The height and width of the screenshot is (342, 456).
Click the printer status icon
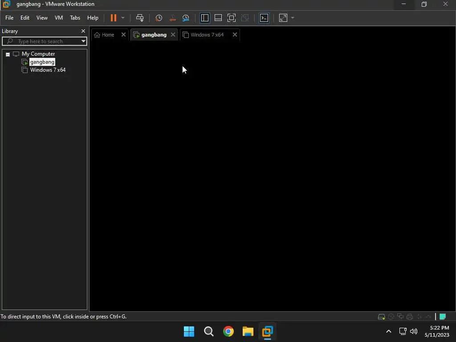tap(410, 317)
